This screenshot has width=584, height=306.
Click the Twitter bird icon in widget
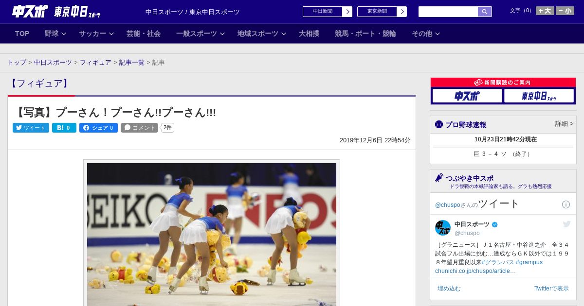tap(566, 224)
